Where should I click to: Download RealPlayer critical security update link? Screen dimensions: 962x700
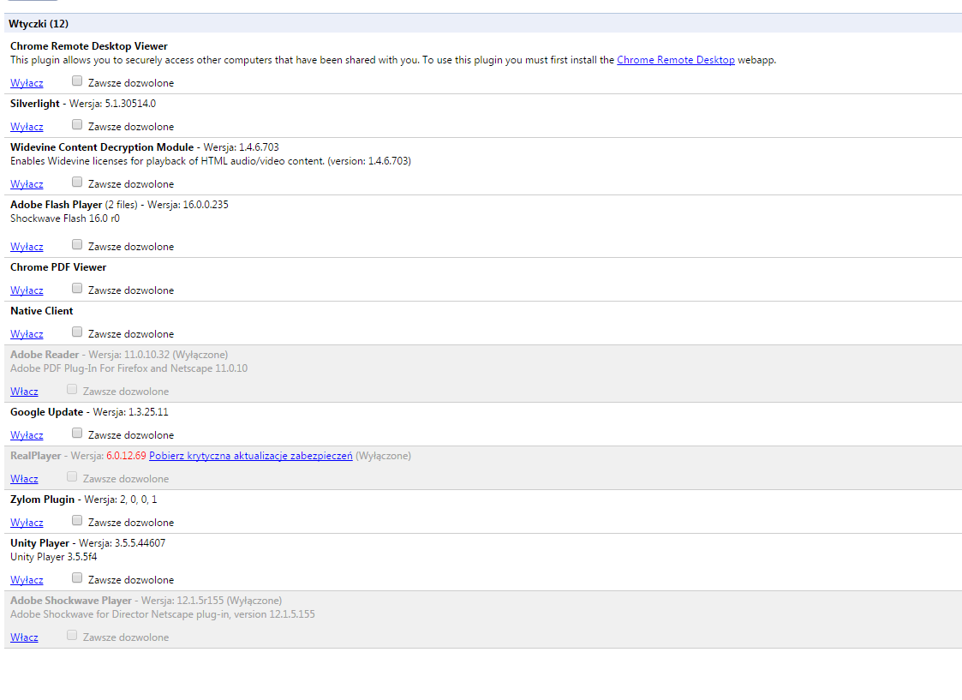point(250,456)
